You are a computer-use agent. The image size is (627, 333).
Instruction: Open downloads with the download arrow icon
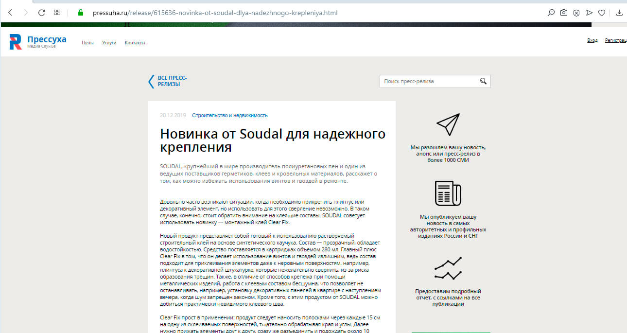coord(620,13)
